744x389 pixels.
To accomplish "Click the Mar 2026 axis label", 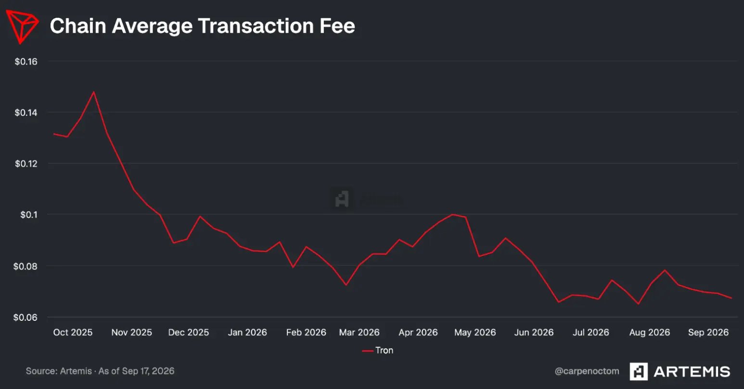I will [359, 332].
